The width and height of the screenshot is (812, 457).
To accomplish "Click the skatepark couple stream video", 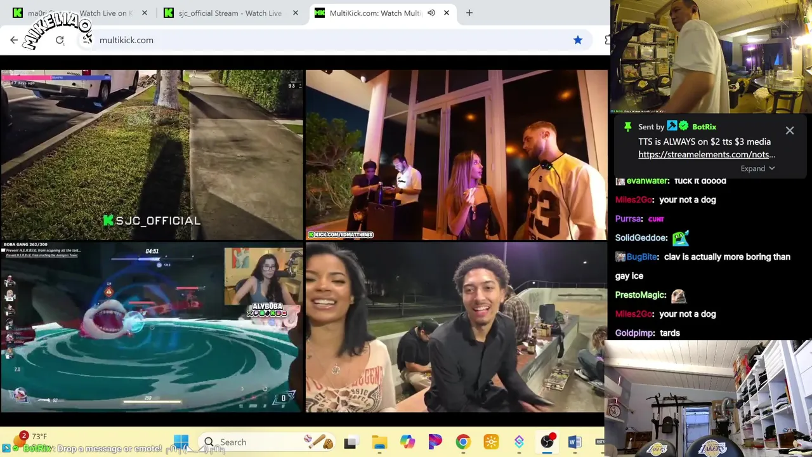I will 456,328.
